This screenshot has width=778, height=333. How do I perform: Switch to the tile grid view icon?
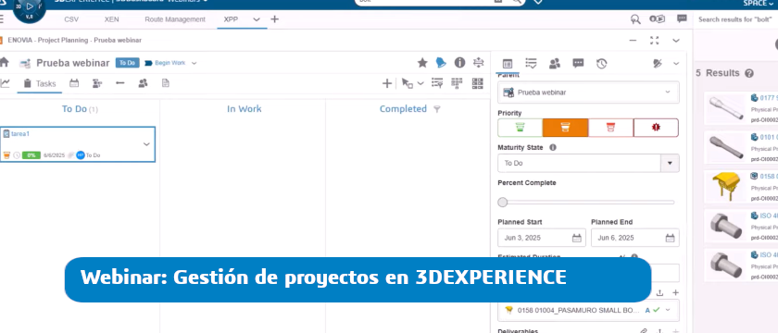pyautogui.click(x=477, y=83)
